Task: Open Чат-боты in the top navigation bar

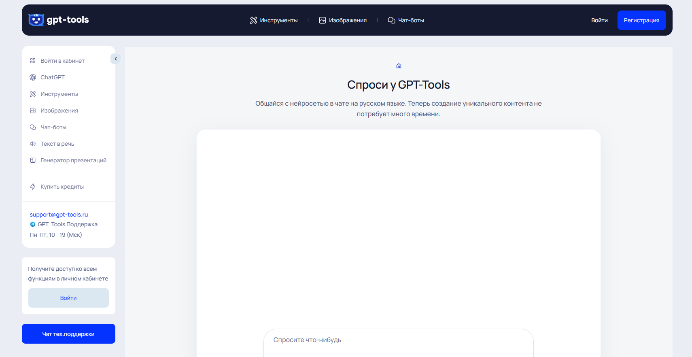Action: pos(406,20)
